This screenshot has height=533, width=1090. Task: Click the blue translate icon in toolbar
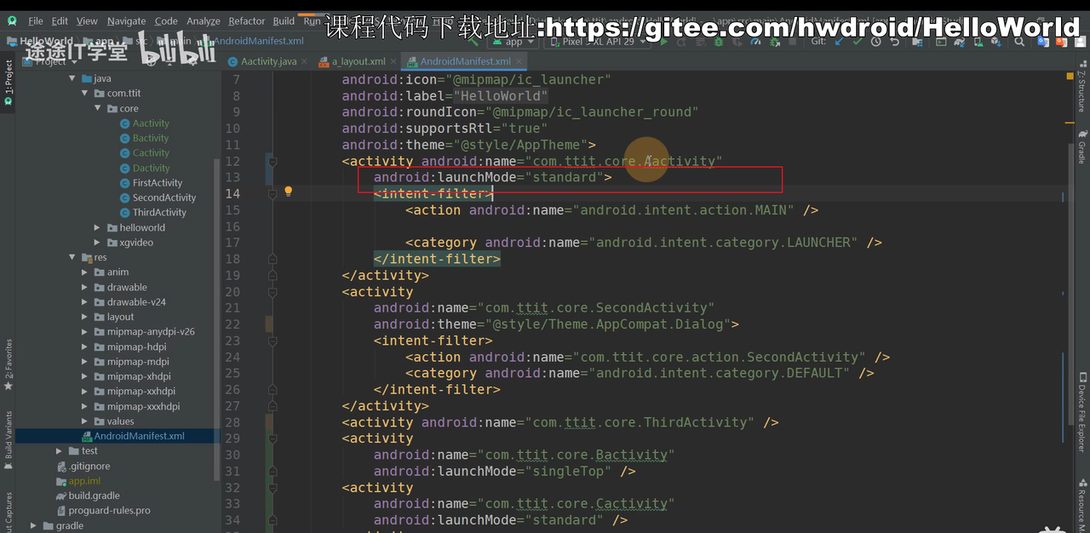1042,42
